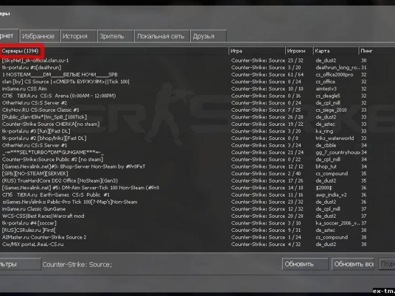The height and width of the screenshot is (296, 395).
Task: Select the Nevalink #3 Bhop-Server row
Action: tap(197, 166)
